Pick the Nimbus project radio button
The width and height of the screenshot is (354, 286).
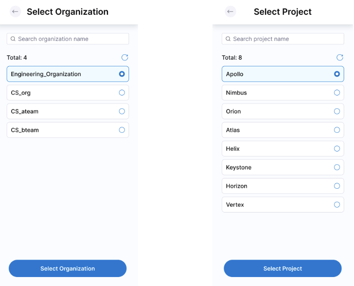337,93
